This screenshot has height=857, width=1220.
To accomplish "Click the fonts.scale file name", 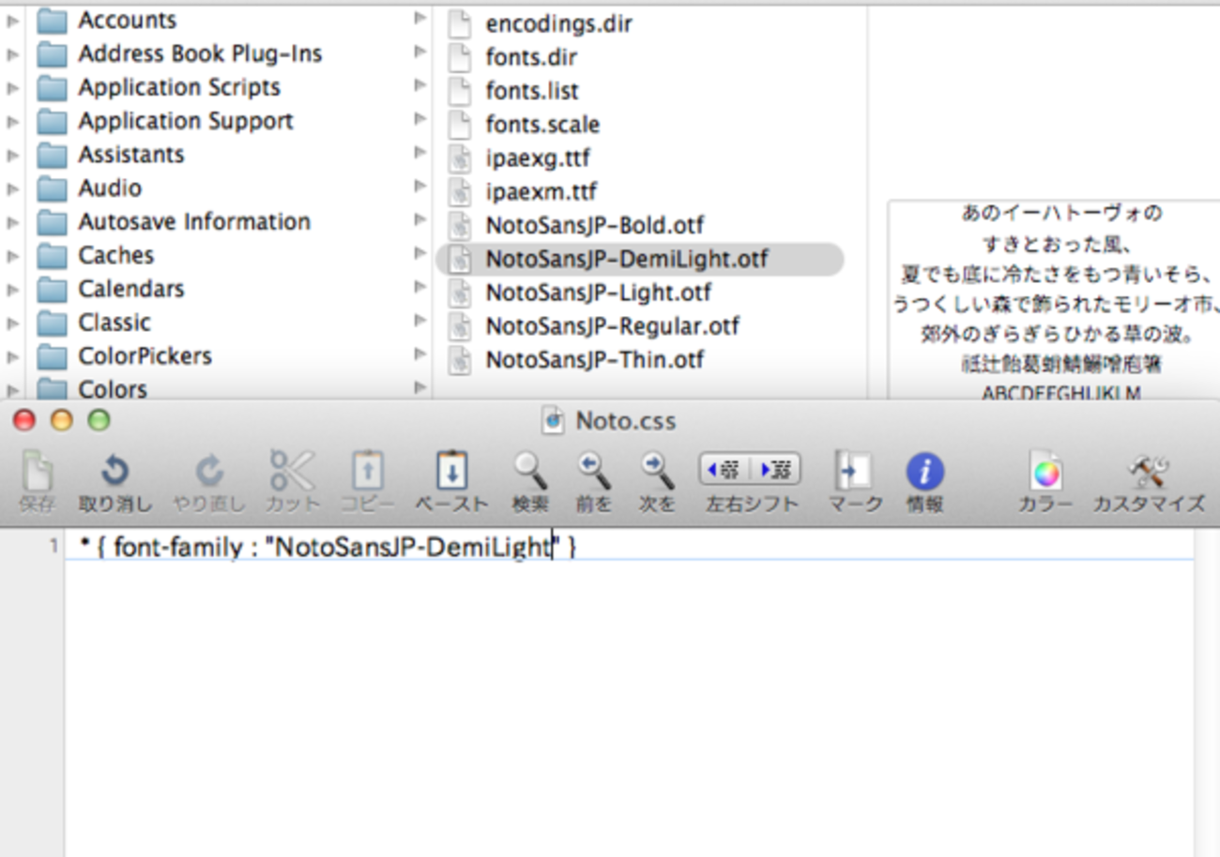I will pos(542,125).
